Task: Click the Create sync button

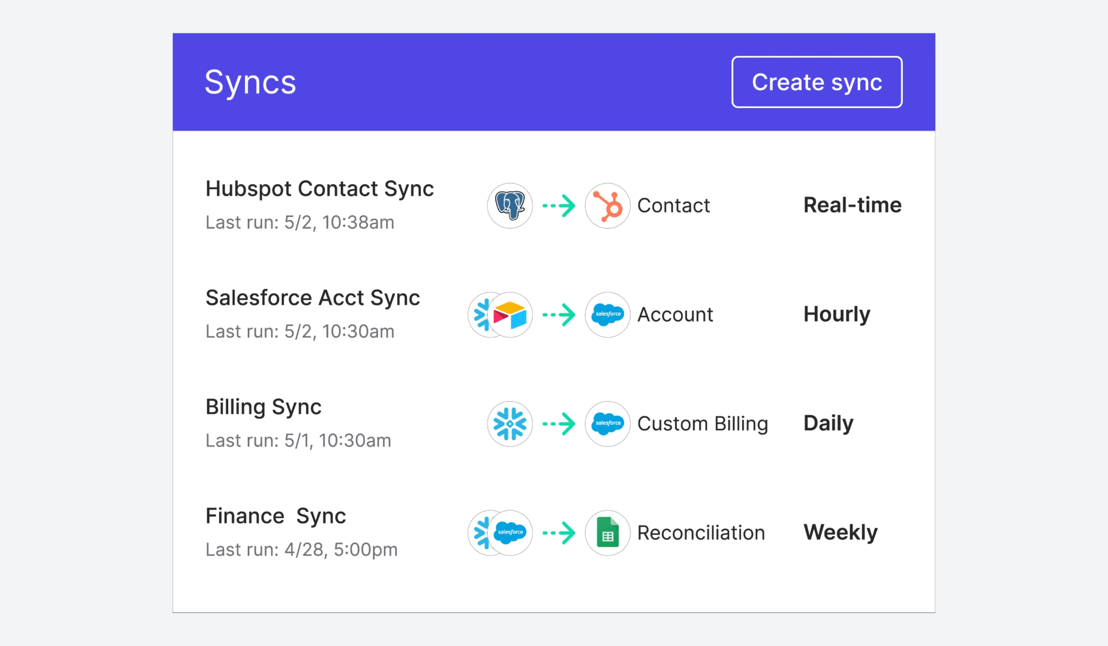Action: 817,82
